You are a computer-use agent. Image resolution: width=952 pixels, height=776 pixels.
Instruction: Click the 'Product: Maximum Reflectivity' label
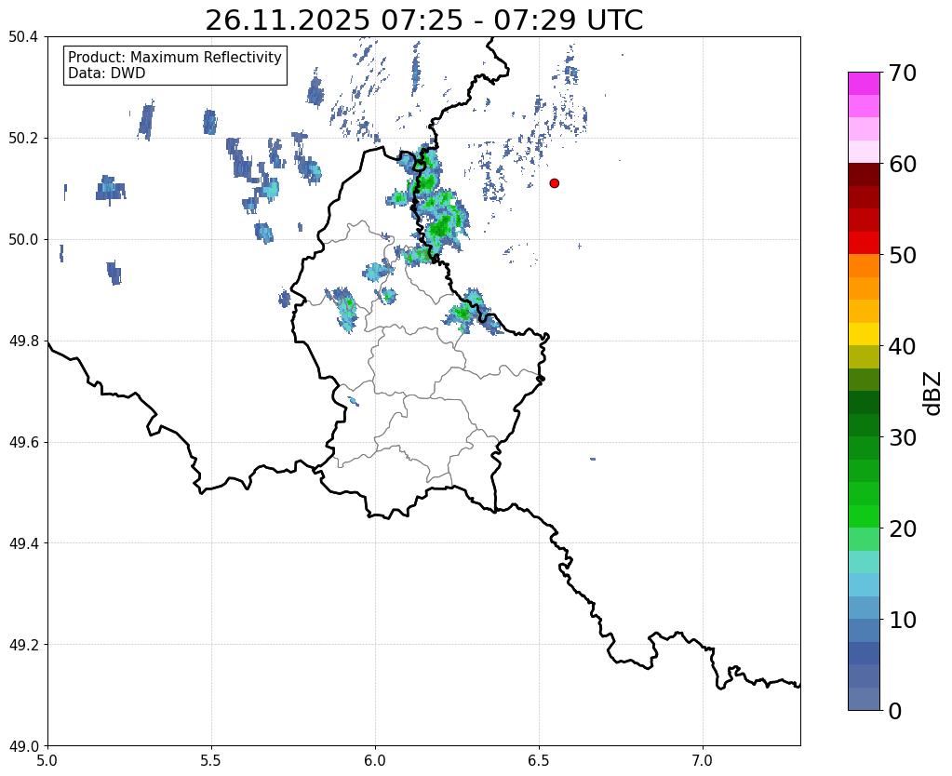(x=175, y=57)
